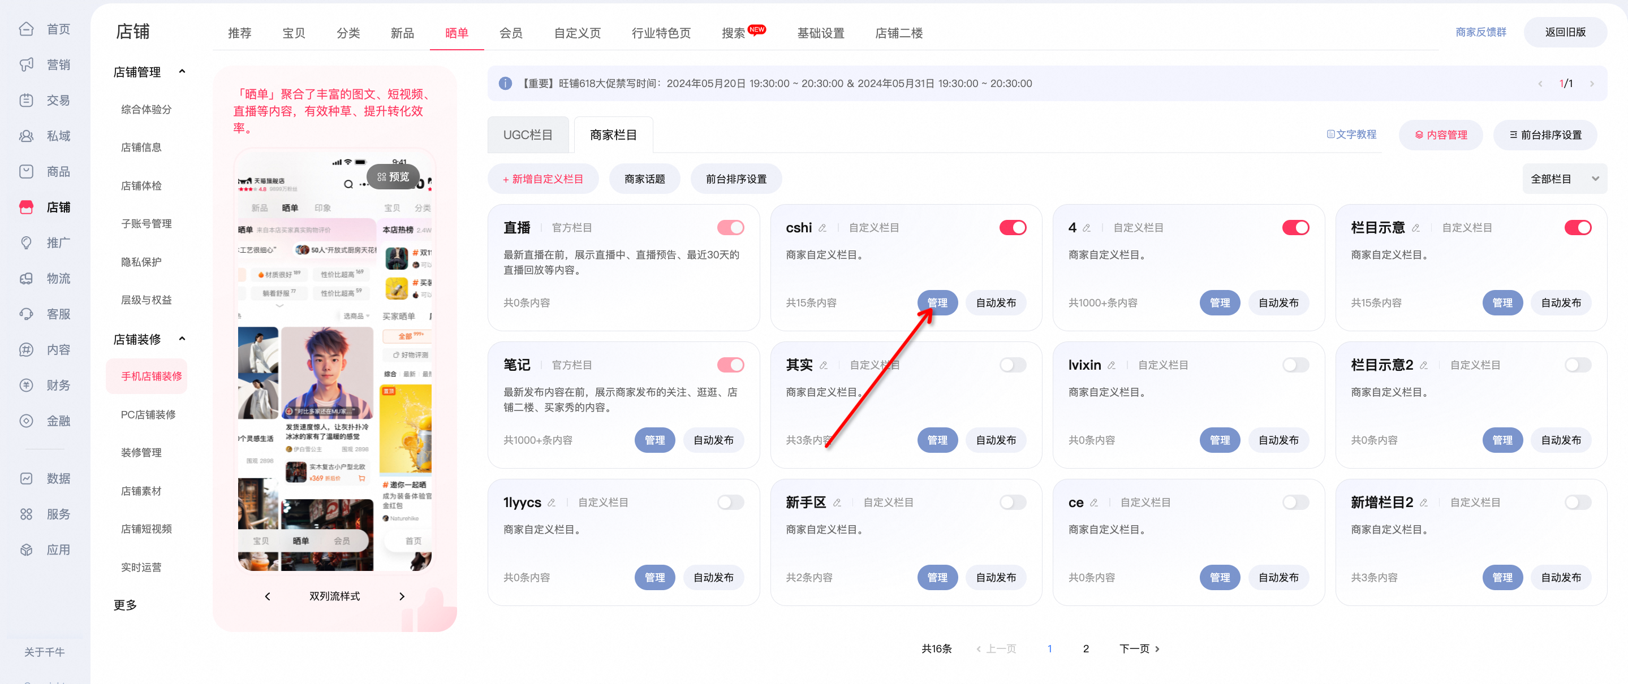Open the 首页 home sidebar icon
Viewport: 1628px width, 684px height.
(26, 29)
